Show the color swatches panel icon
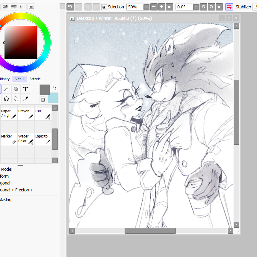Image resolution: width=257 pixels, height=257 pixels. [22, 7]
